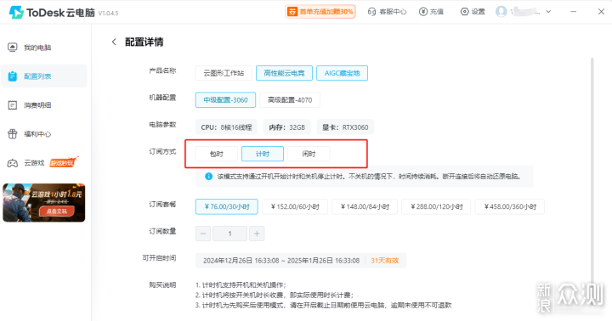612x321 pixels.
Task: Click the blue info icon beside mode description
Action: (x=209, y=177)
